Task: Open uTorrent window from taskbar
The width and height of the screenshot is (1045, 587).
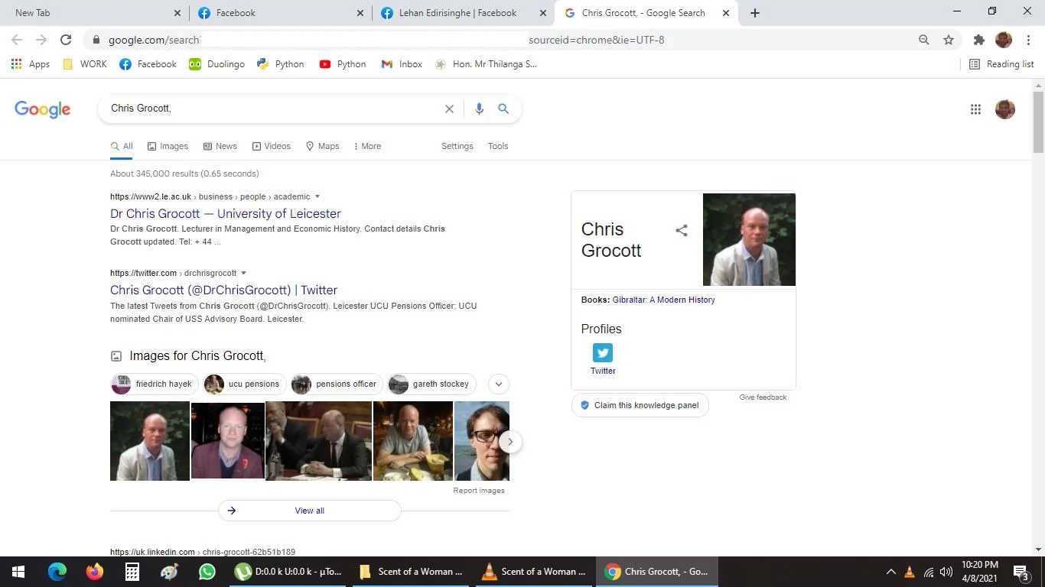Action: [288, 572]
